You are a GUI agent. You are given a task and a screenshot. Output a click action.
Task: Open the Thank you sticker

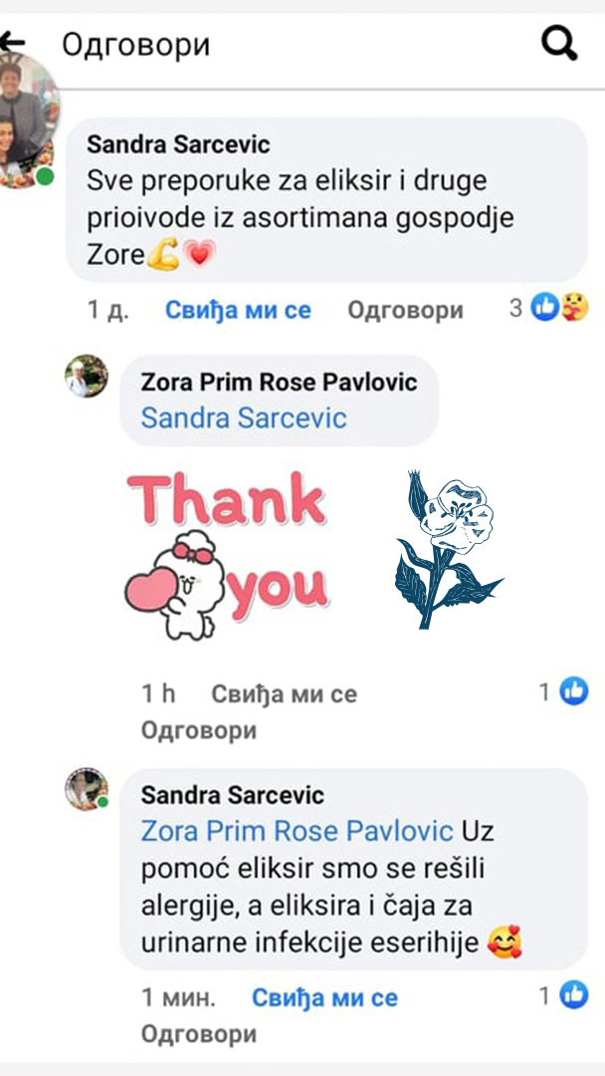click(226, 555)
